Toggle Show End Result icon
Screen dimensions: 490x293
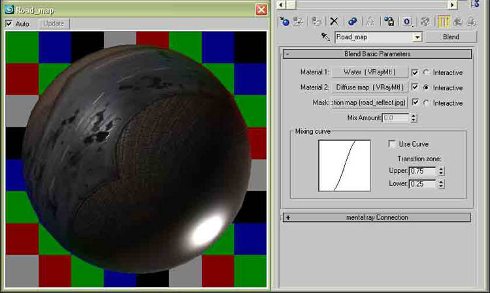coord(444,22)
